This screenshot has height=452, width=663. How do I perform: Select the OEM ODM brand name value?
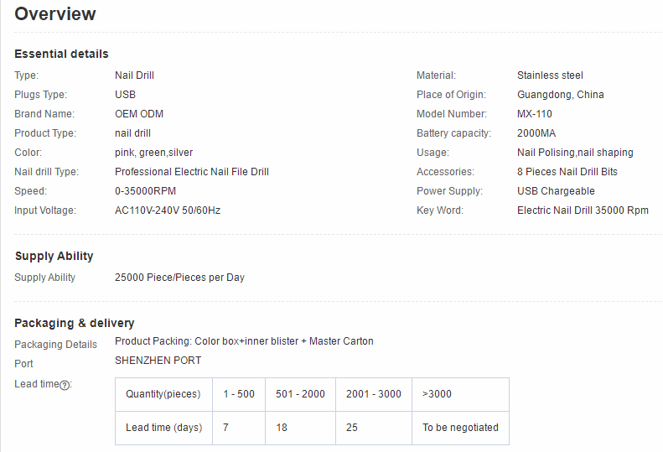pos(141,114)
